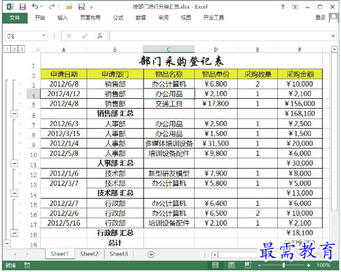The width and height of the screenshot is (341, 272).
Task: Select row 4 header
Action: (x=34, y=94)
